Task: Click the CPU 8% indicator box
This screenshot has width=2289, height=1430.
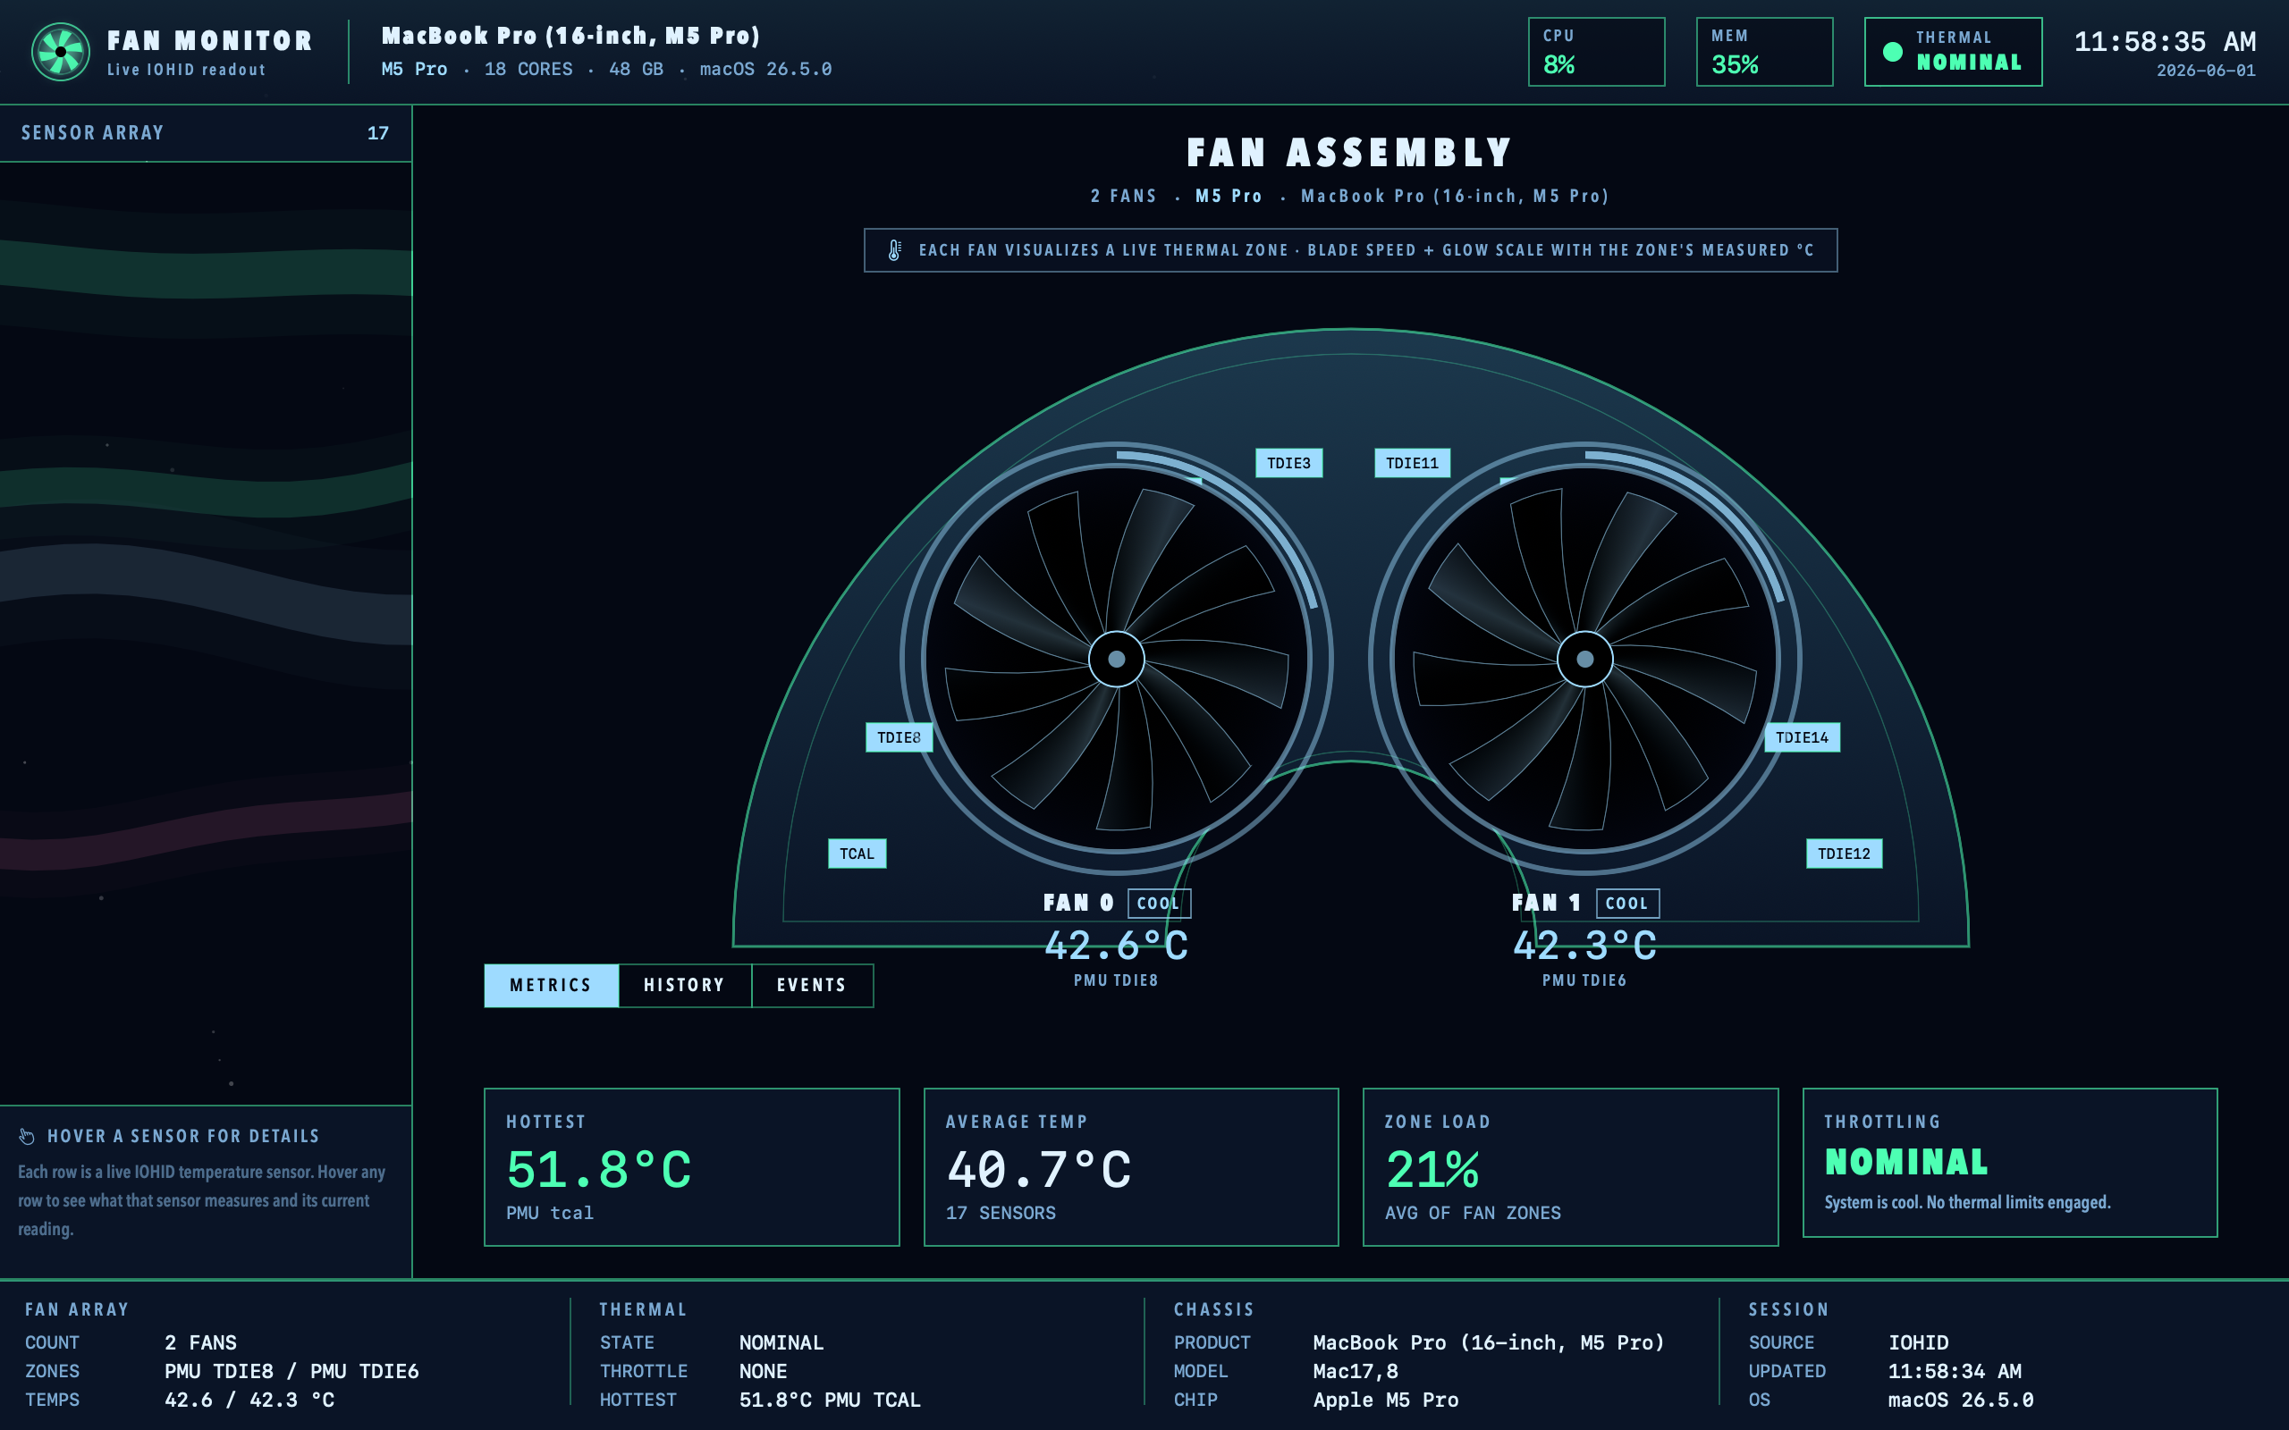Action: 1597,52
